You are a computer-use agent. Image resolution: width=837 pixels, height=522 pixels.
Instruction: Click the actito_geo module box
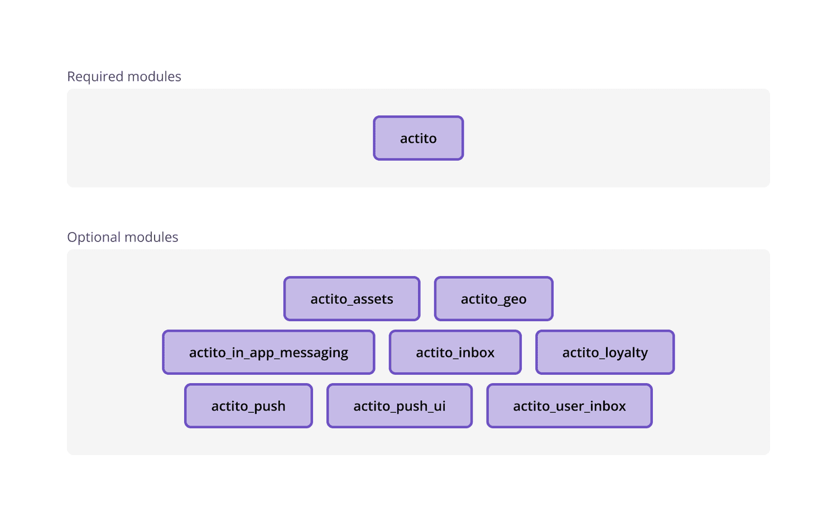pyautogui.click(x=493, y=299)
